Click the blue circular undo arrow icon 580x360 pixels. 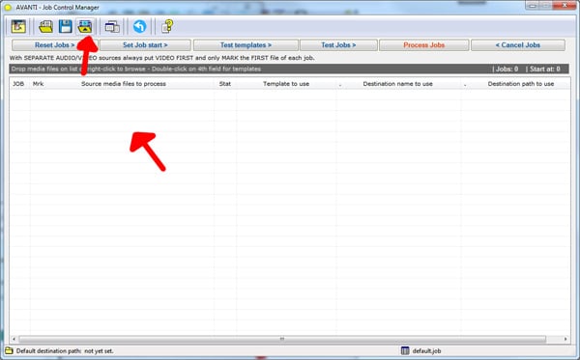click(x=140, y=27)
